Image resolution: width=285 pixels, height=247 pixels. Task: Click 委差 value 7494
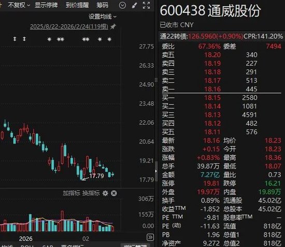pyautogui.click(x=274, y=46)
